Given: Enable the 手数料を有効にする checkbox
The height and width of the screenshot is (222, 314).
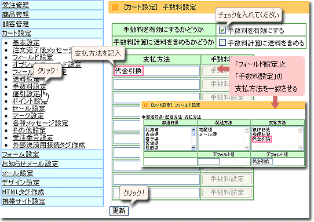Looking at the screenshot, I should [222, 30].
